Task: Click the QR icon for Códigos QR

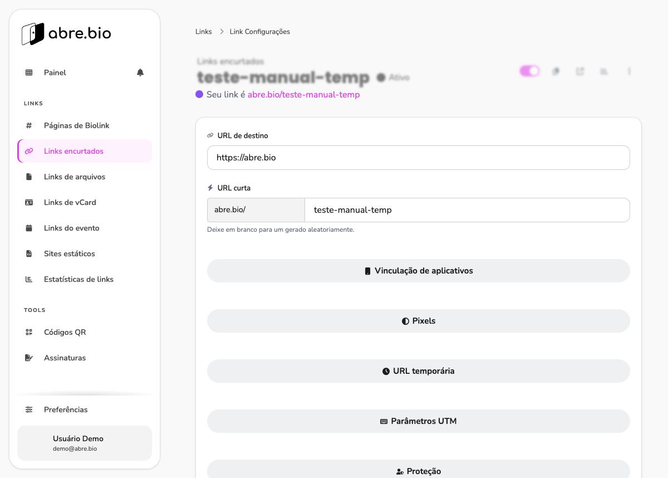Action: click(29, 332)
